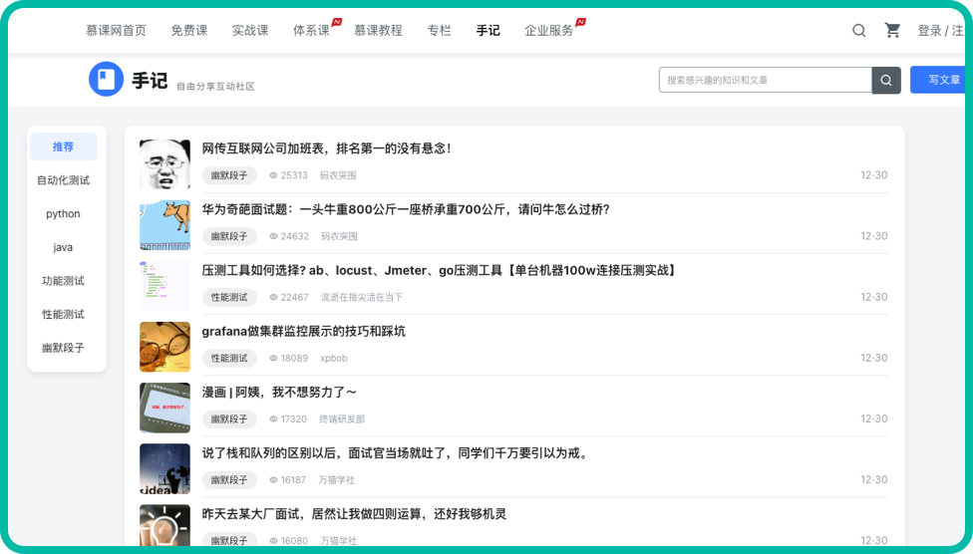Screen dimensions: 973x554
Task: Open 体系课 navigation item
Action: click(311, 31)
